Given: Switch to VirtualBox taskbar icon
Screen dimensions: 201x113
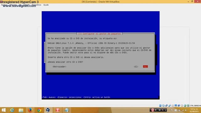Looking at the screenshot, I should click(48, 110).
